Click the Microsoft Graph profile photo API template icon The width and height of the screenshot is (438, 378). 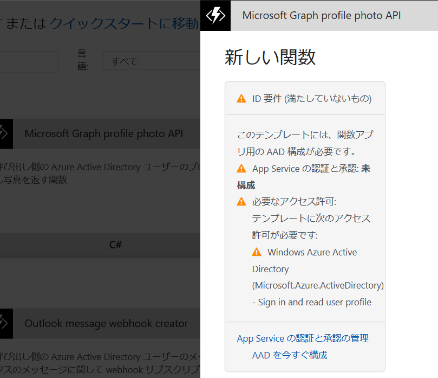[6, 133]
